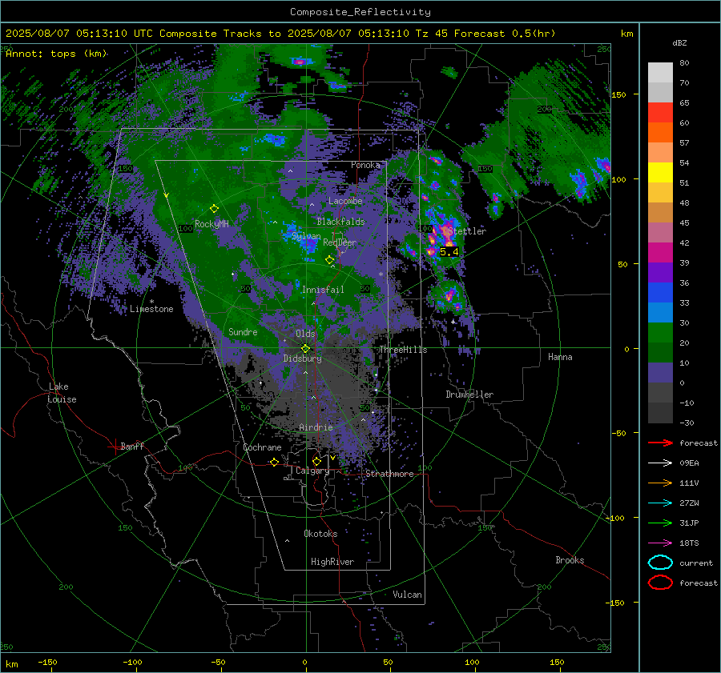Click the Sundre town label
The height and width of the screenshot is (673, 721).
point(243,332)
